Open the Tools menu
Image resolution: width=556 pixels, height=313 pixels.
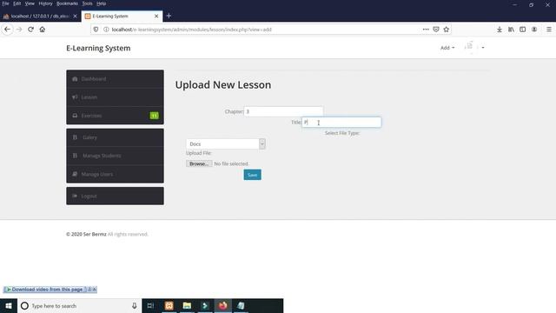click(x=87, y=3)
